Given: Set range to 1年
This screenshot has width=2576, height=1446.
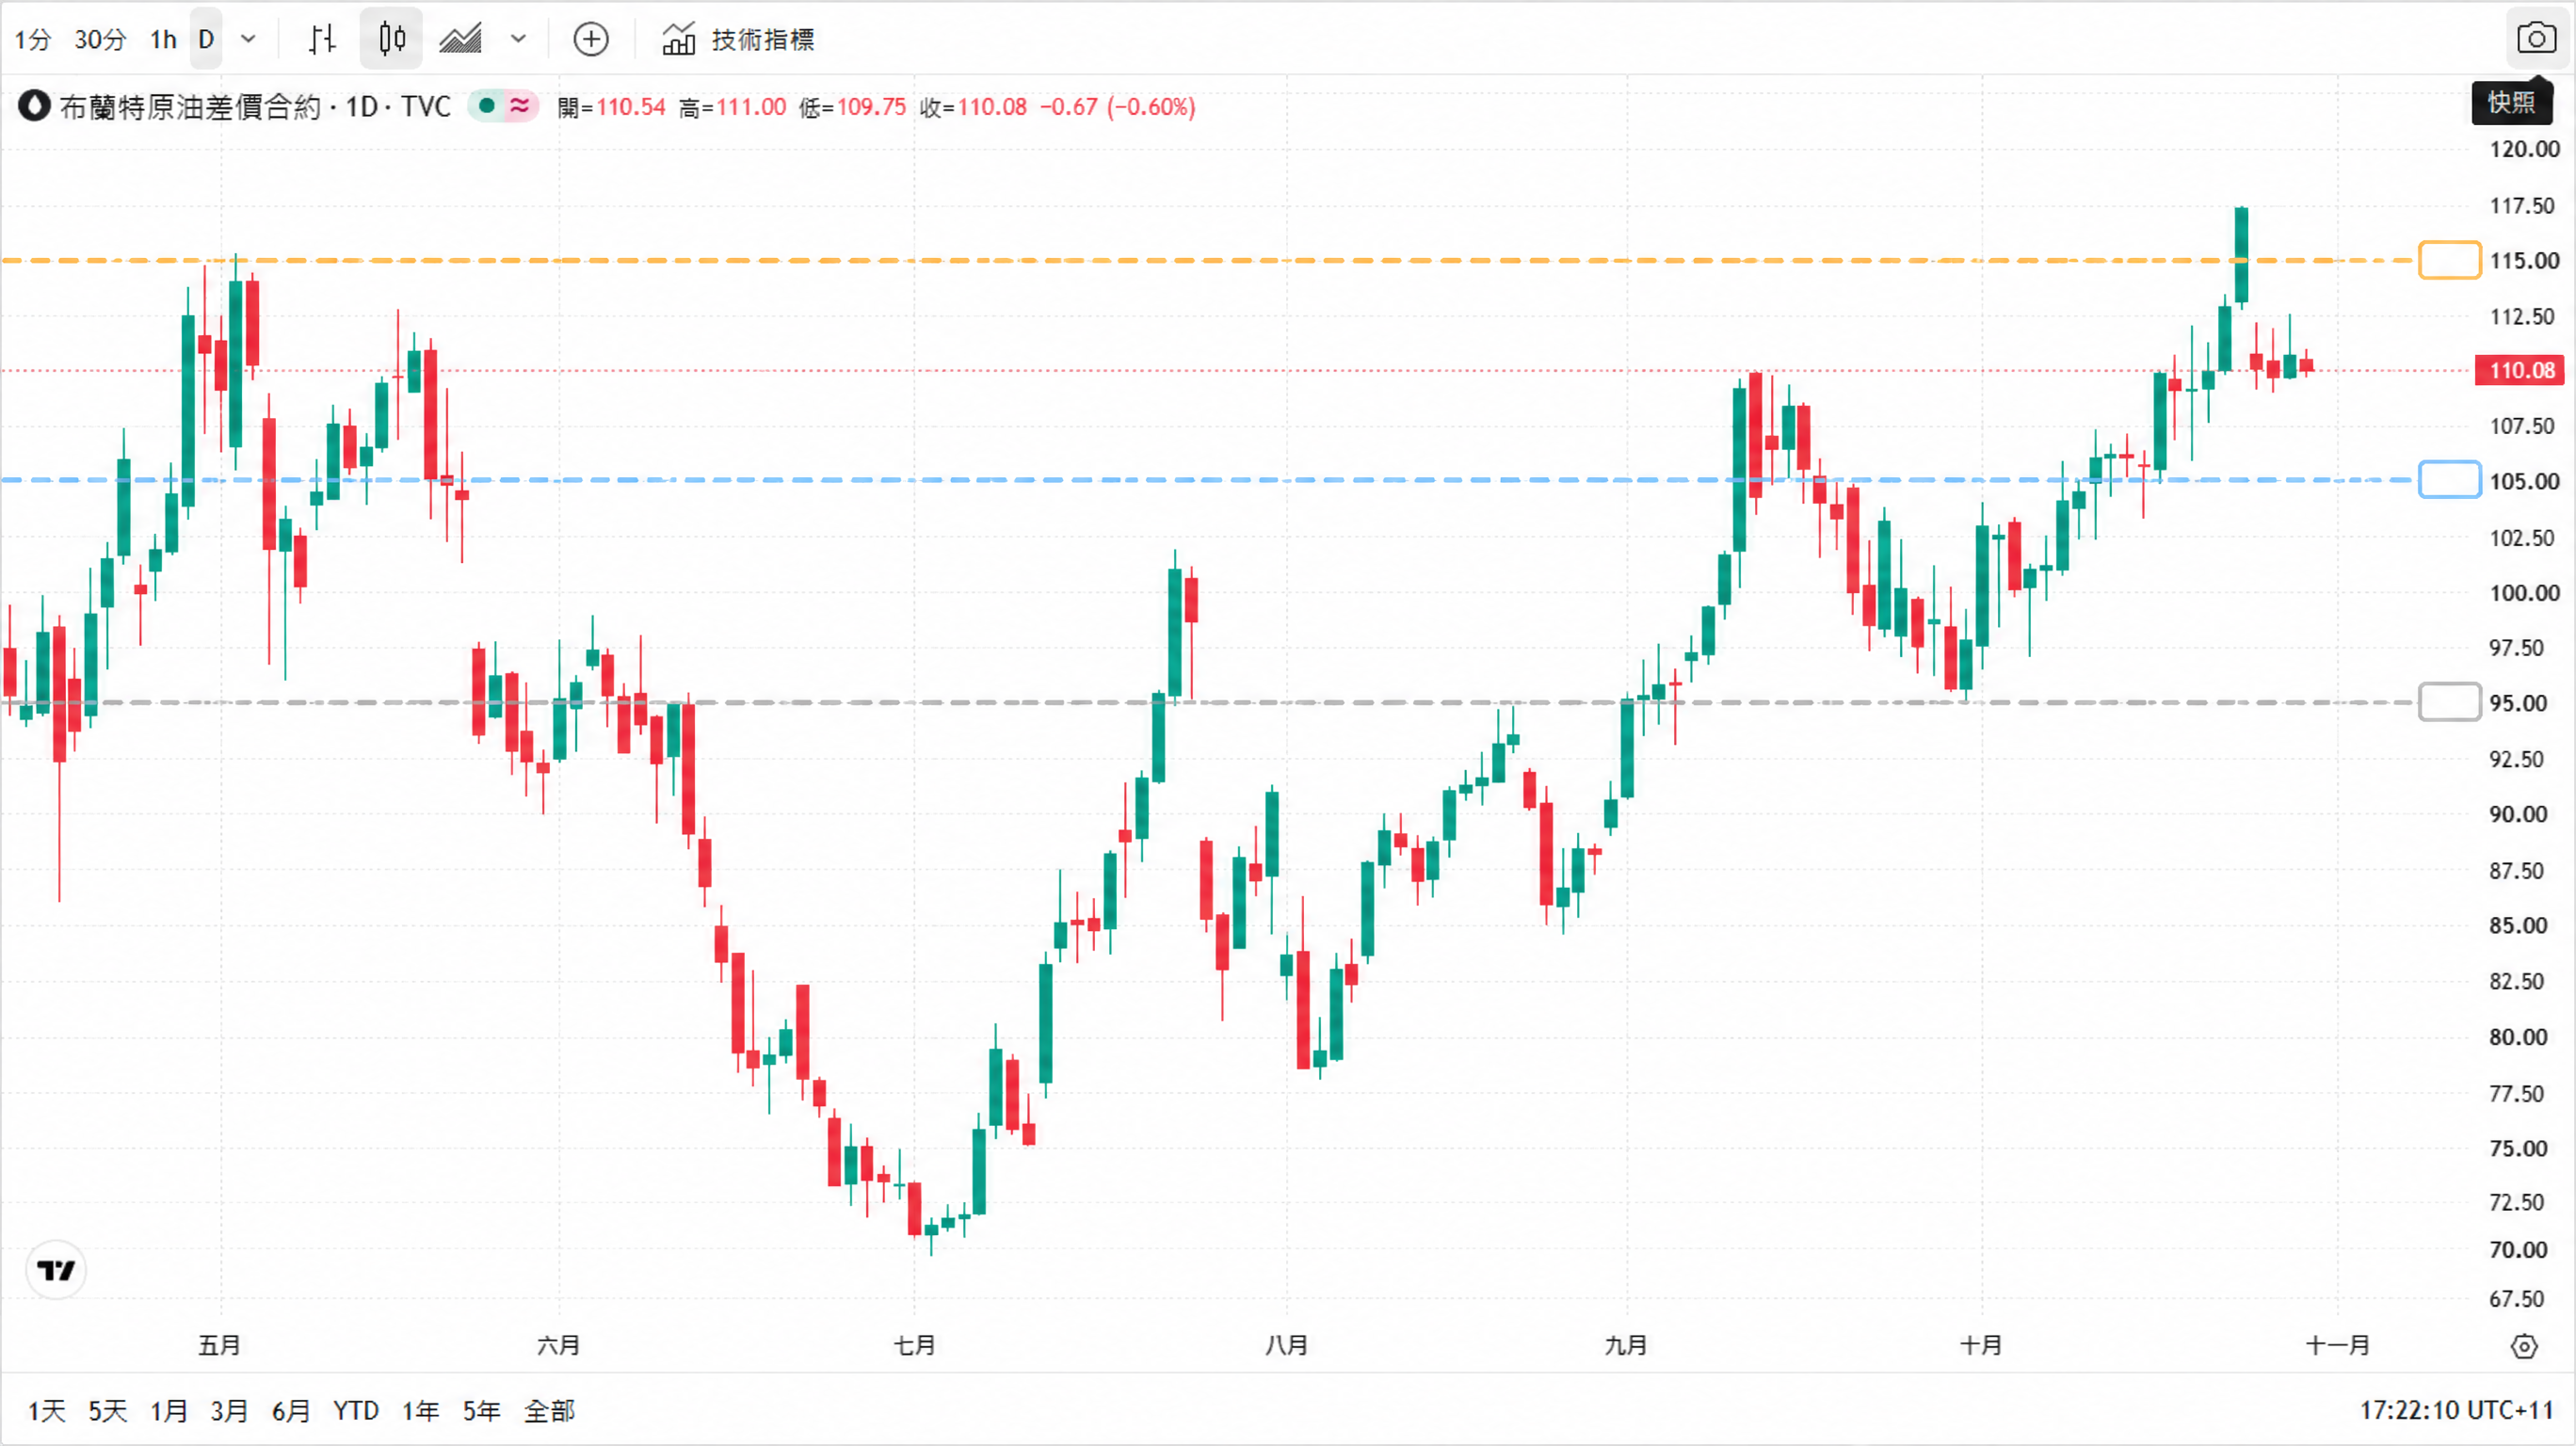Looking at the screenshot, I should 420,1411.
